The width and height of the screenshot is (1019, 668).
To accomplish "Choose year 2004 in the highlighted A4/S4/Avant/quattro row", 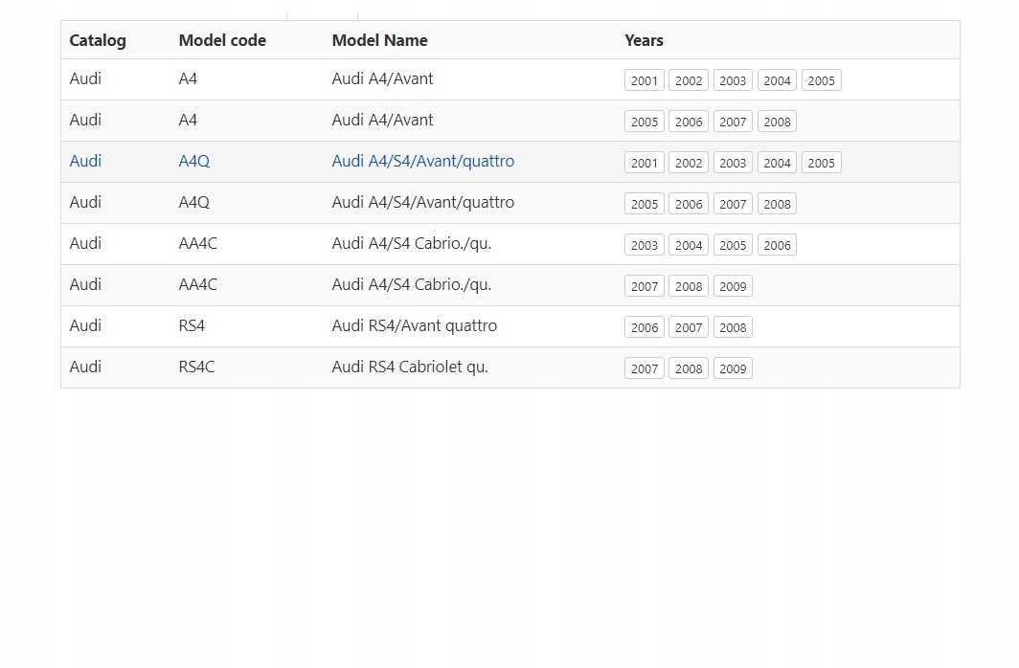I will (x=777, y=163).
